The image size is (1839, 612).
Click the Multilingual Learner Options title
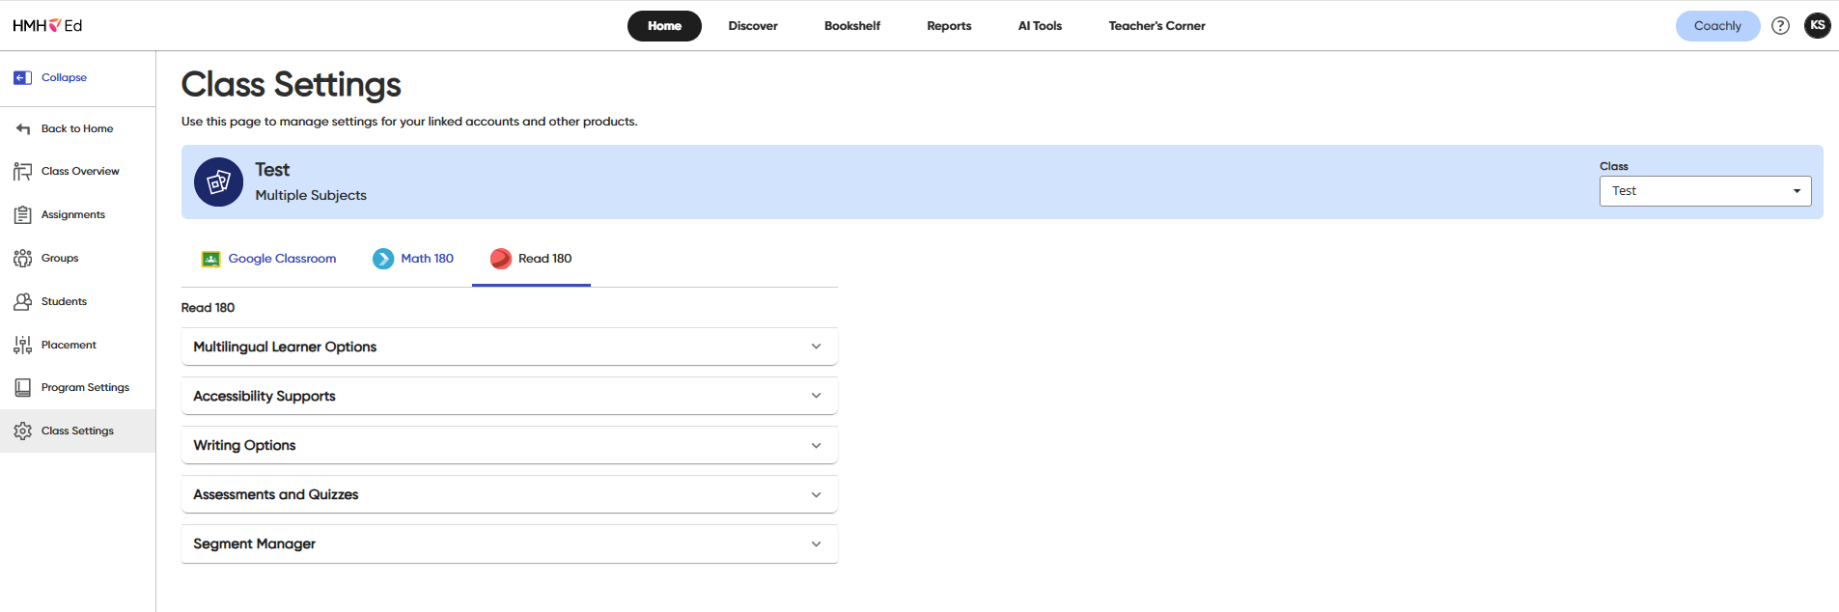click(x=285, y=347)
